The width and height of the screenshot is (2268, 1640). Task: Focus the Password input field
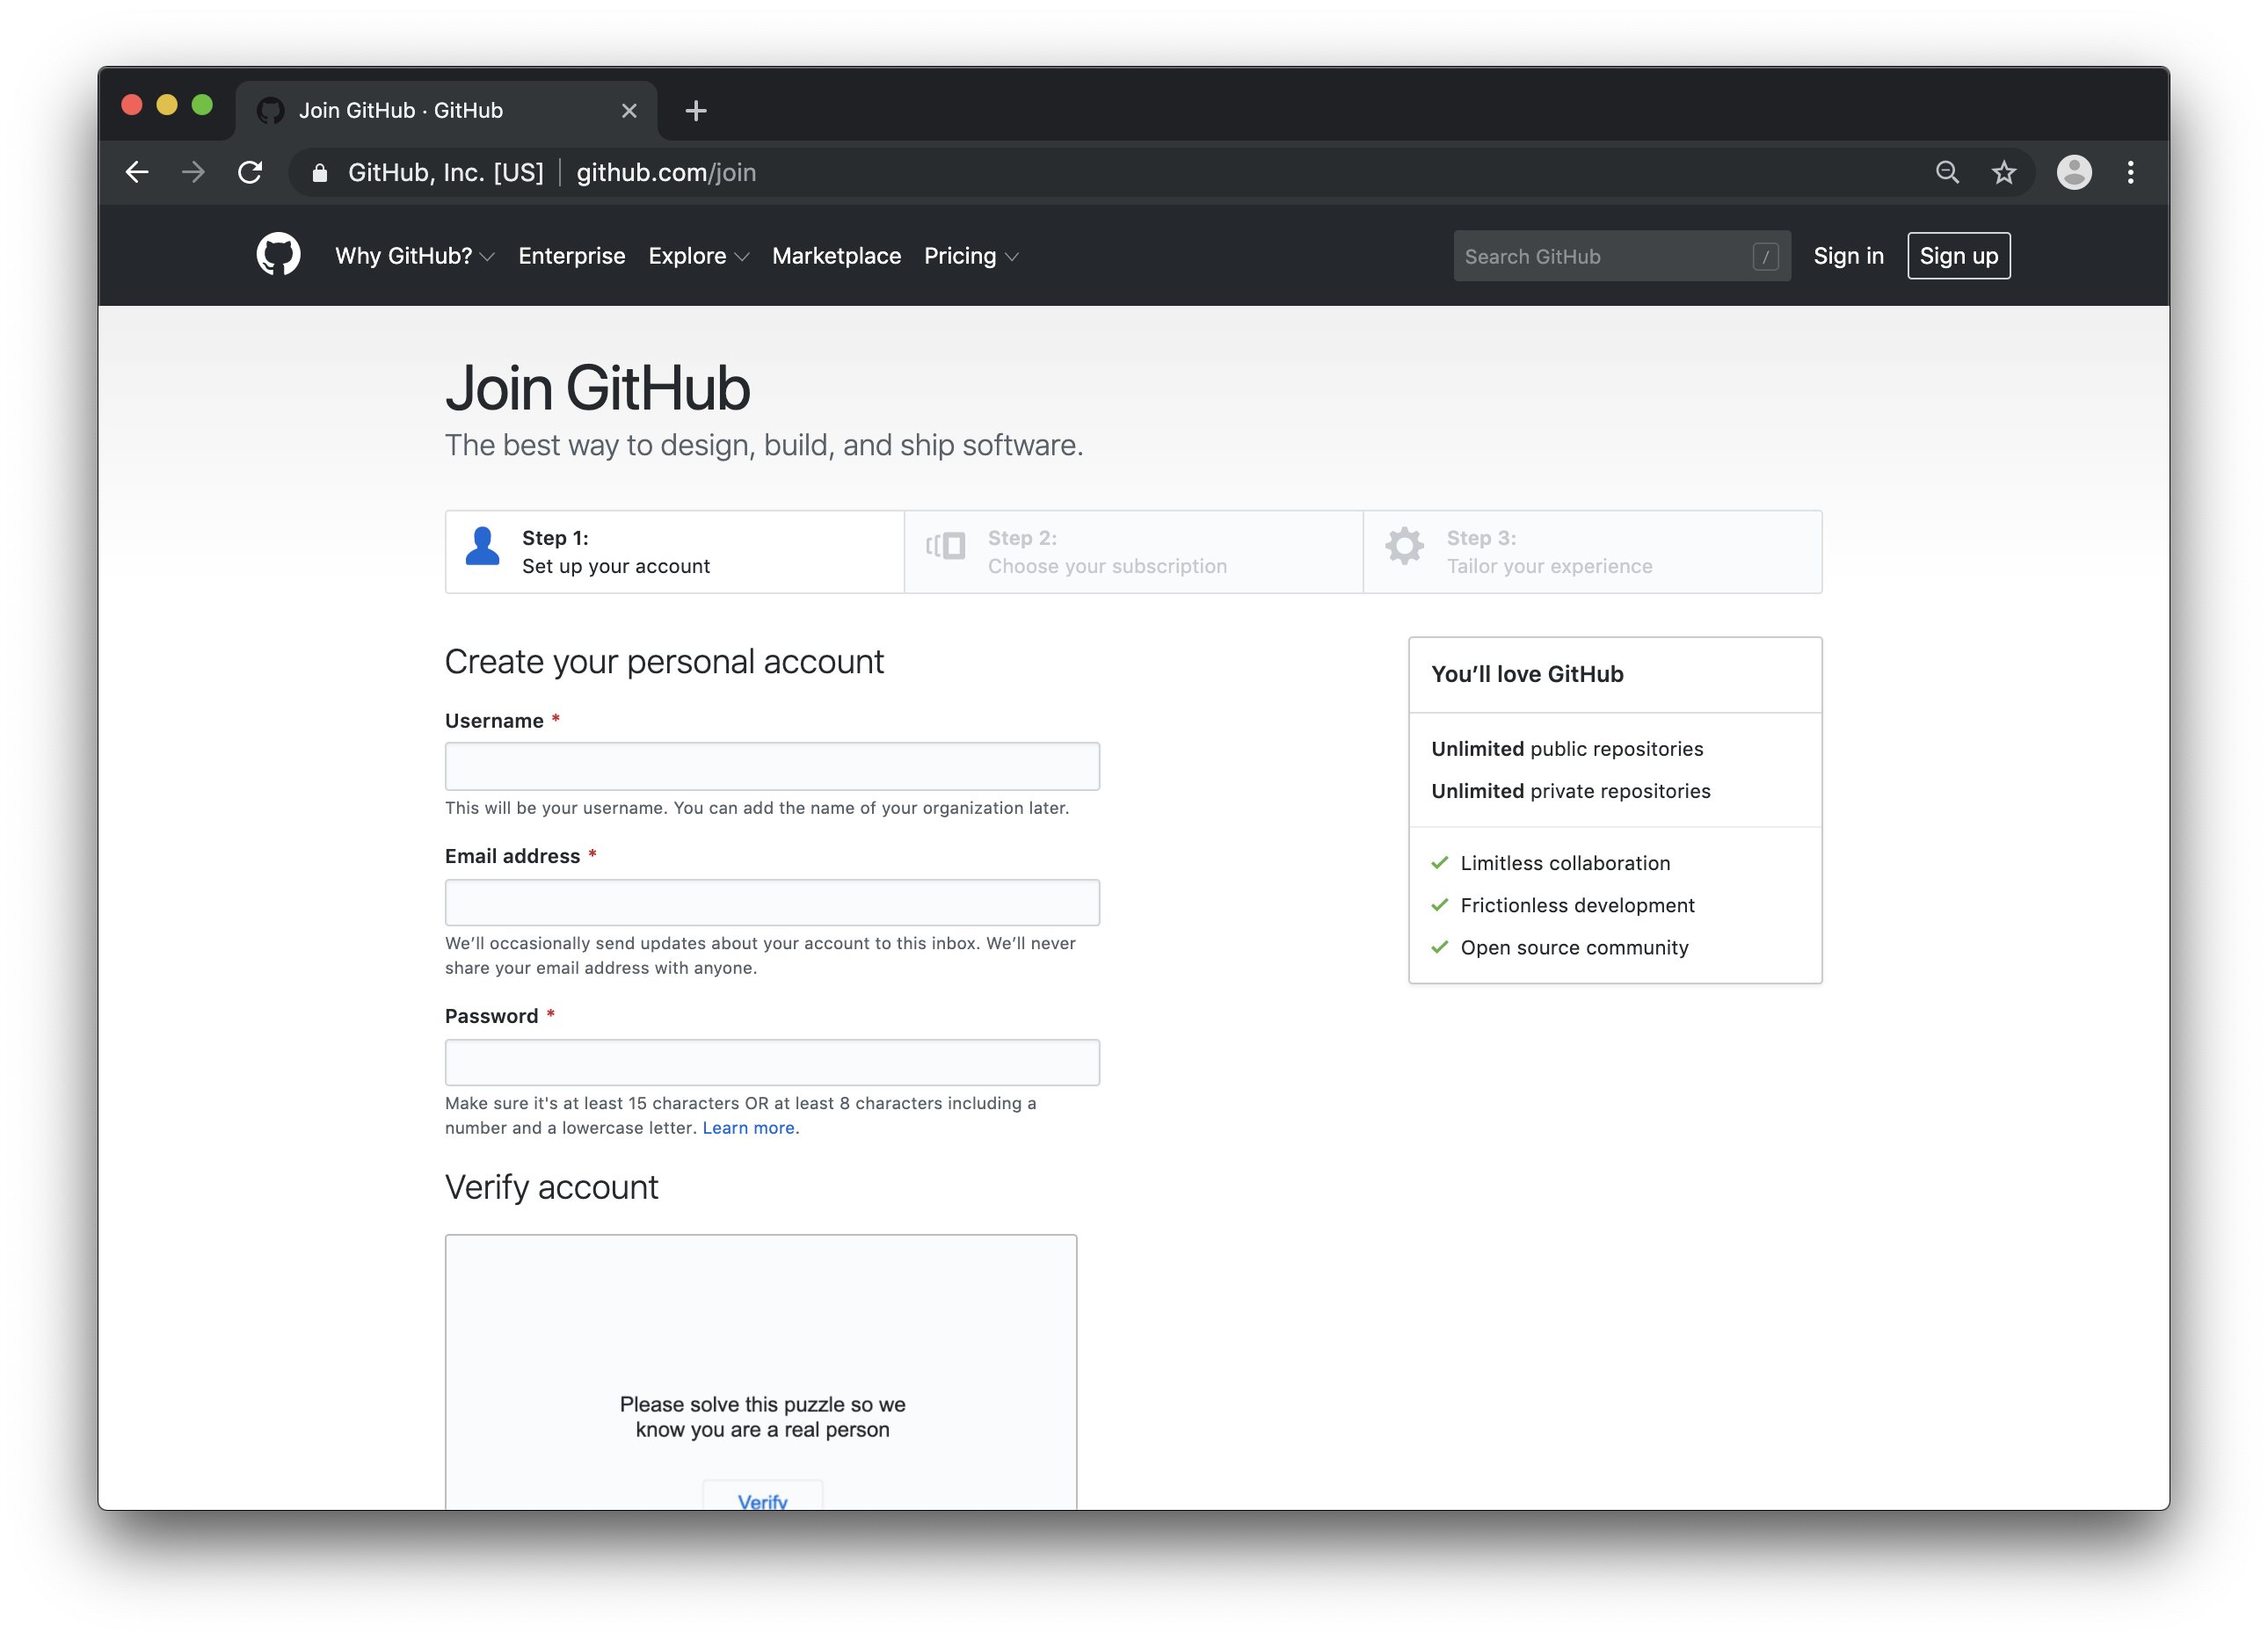point(771,1062)
